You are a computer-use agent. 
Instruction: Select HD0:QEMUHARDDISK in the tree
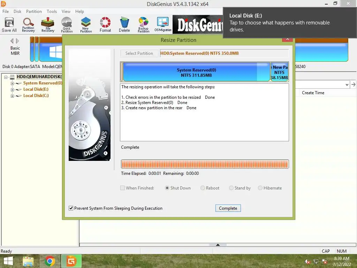click(39, 77)
